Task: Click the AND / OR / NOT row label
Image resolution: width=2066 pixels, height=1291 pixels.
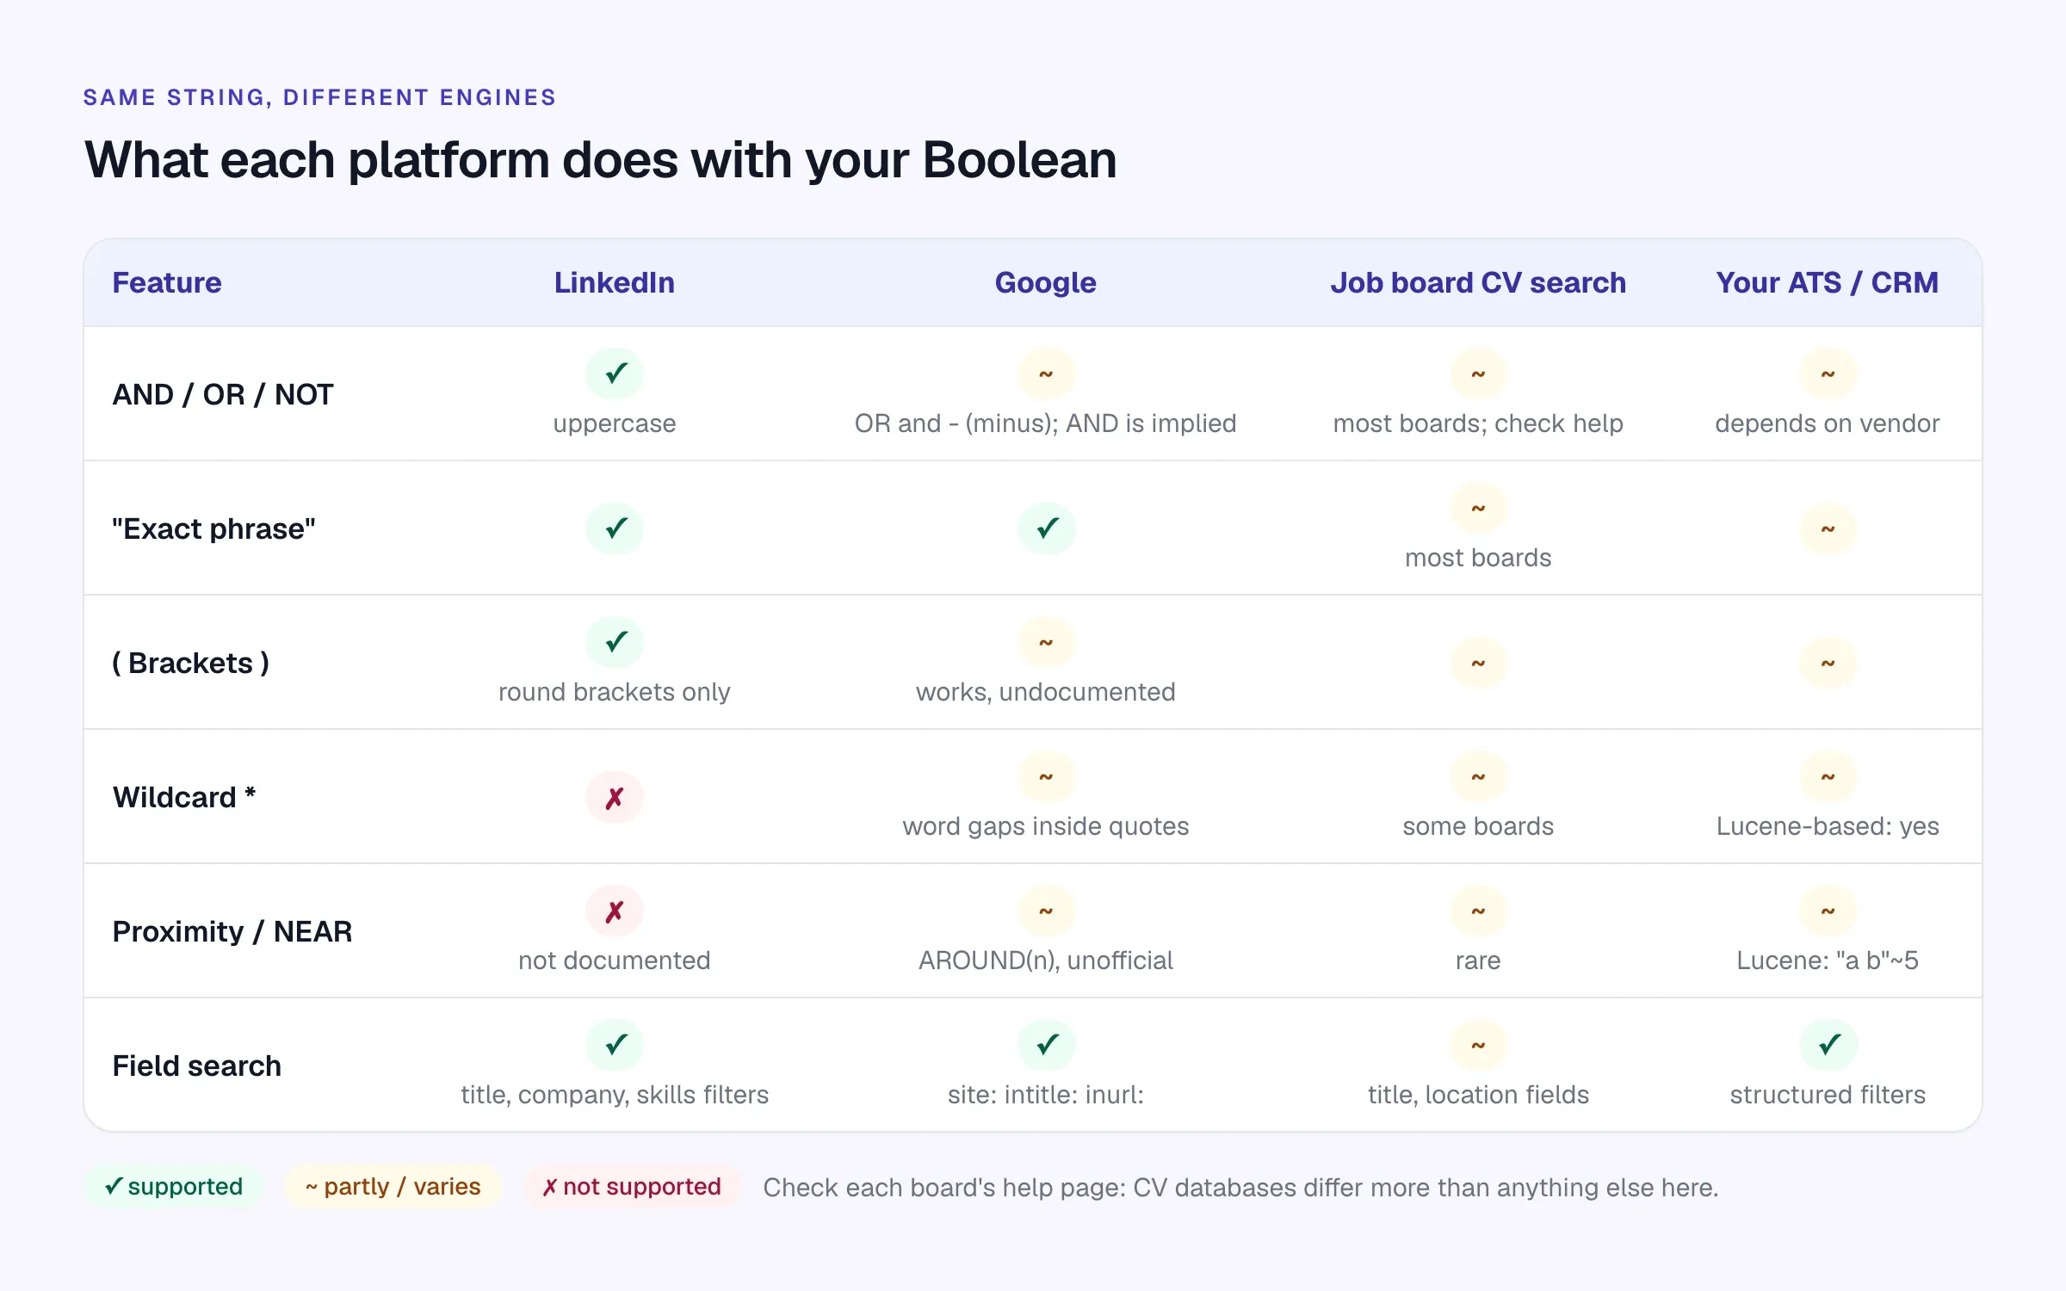Action: click(x=223, y=394)
